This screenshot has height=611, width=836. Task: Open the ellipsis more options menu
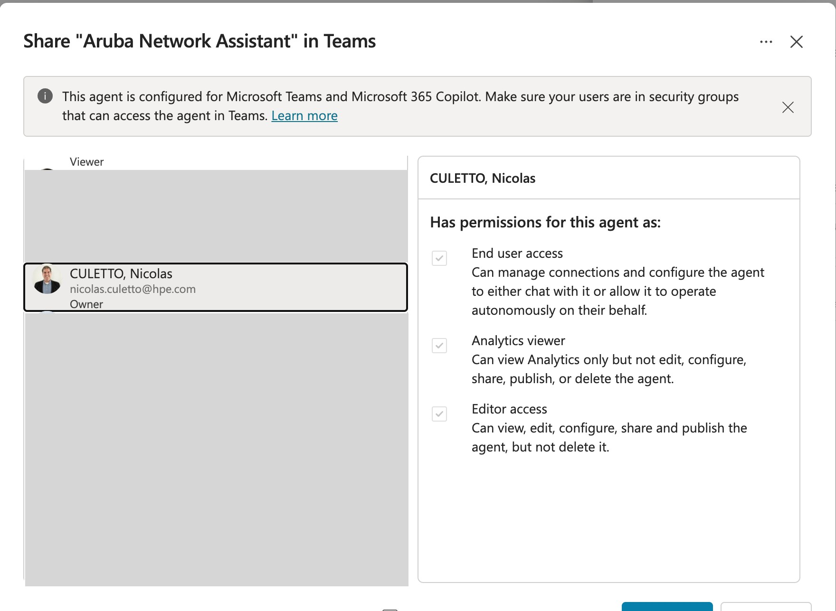pyautogui.click(x=766, y=42)
